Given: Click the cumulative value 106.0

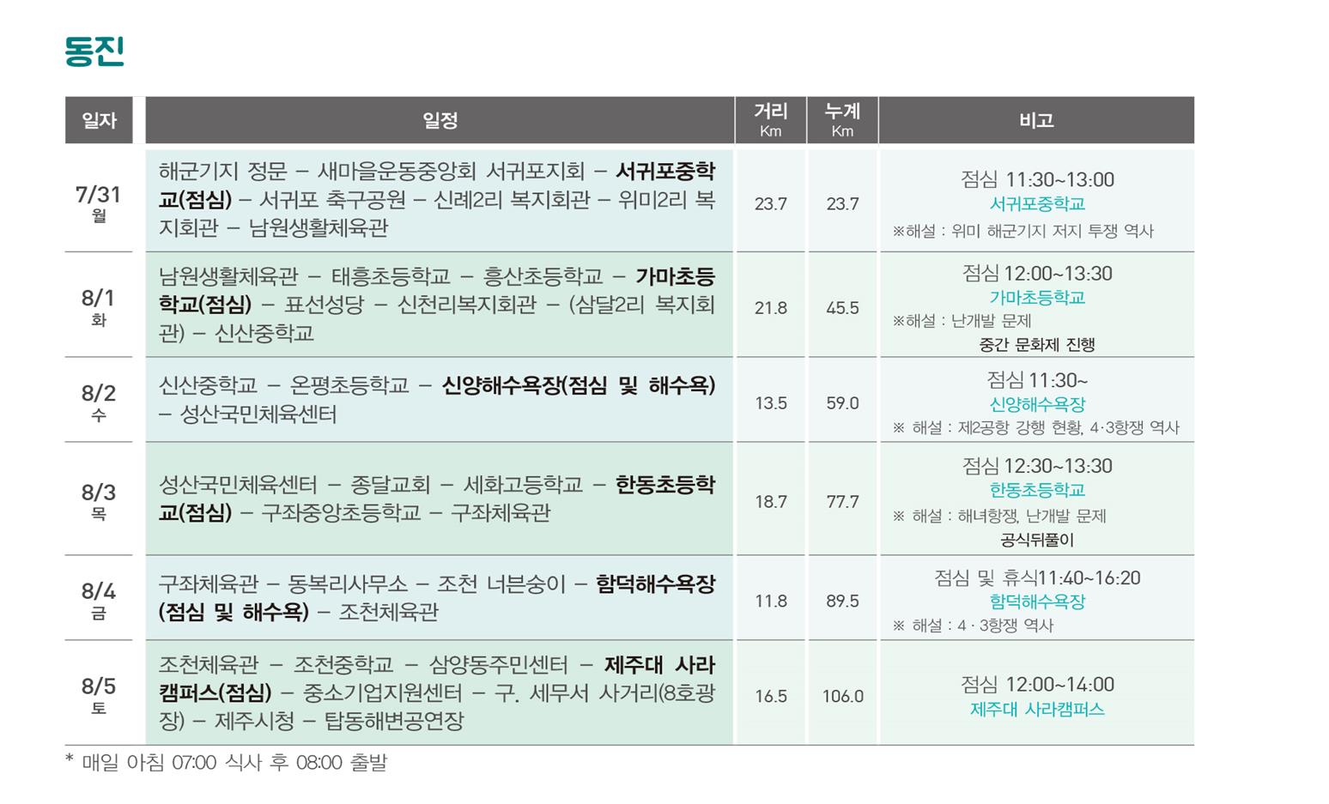Looking at the screenshot, I should [x=842, y=696].
